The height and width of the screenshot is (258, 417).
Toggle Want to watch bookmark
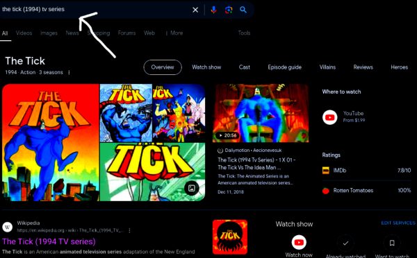(392, 243)
